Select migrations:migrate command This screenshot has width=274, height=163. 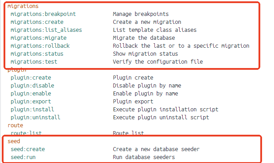tap(39, 38)
